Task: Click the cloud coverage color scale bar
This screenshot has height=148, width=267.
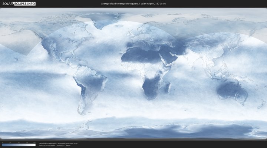Action: tap(19, 145)
